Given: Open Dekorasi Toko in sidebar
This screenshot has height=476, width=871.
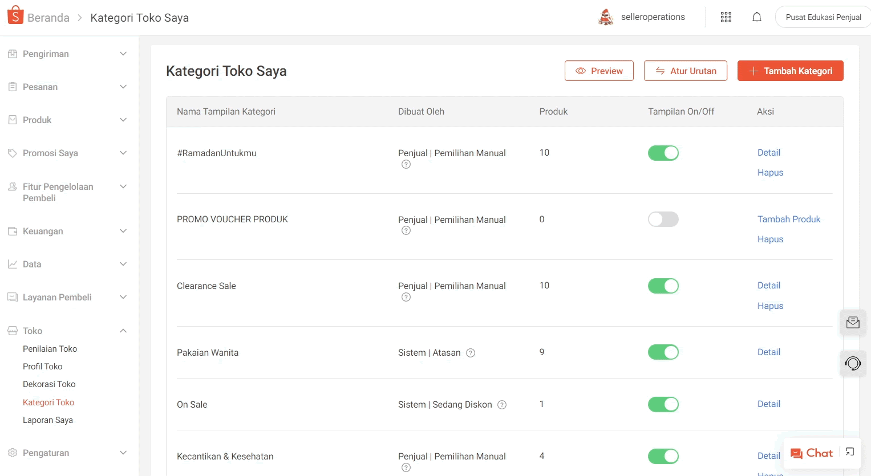Looking at the screenshot, I should (x=49, y=384).
